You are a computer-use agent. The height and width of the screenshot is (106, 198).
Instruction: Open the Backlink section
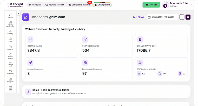tap(10, 48)
